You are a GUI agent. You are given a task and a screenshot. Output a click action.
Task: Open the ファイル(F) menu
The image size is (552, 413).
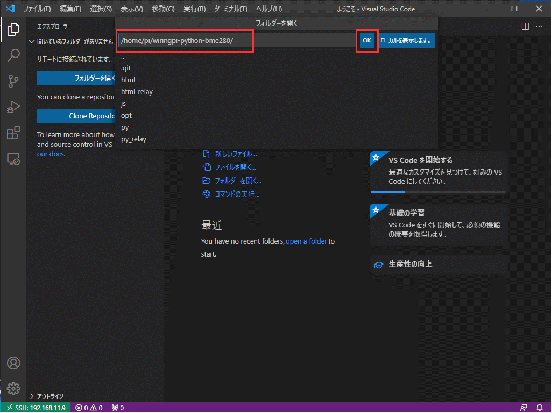coord(37,9)
